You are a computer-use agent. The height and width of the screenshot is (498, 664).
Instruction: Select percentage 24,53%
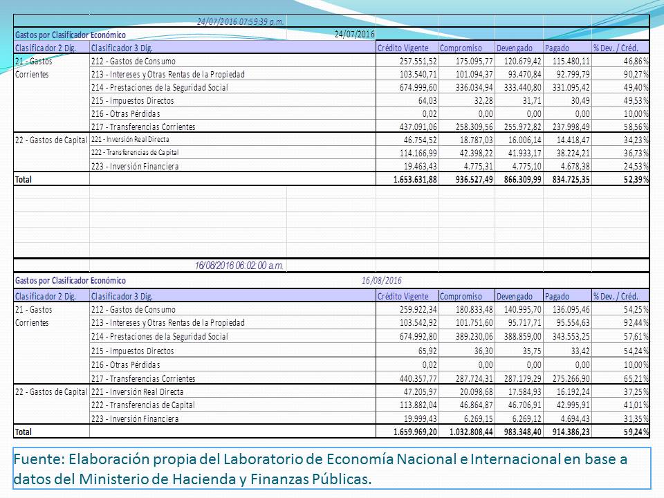pyautogui.click(x=636, y=166)
